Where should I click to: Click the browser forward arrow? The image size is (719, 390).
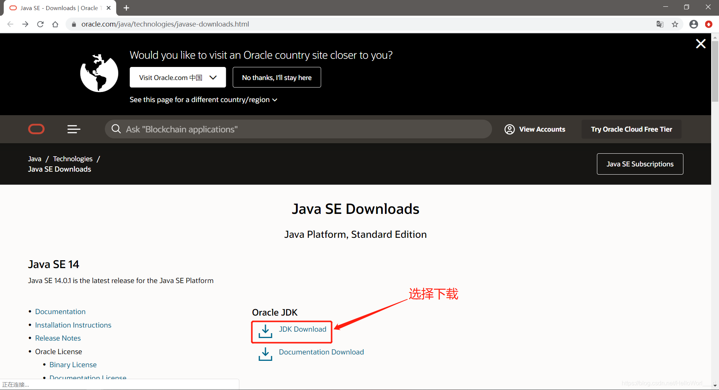(x=25, y=24)
